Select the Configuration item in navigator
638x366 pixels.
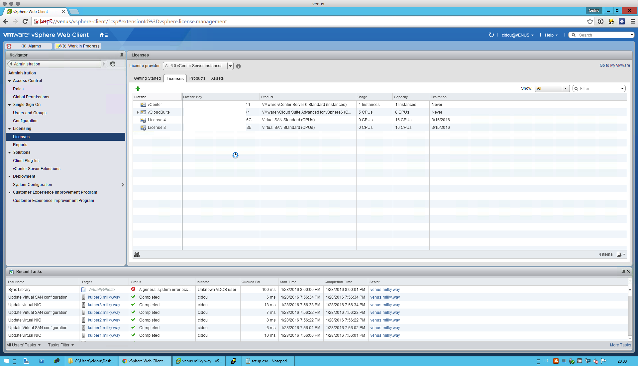pyautogui.click(x=25, y=121)
